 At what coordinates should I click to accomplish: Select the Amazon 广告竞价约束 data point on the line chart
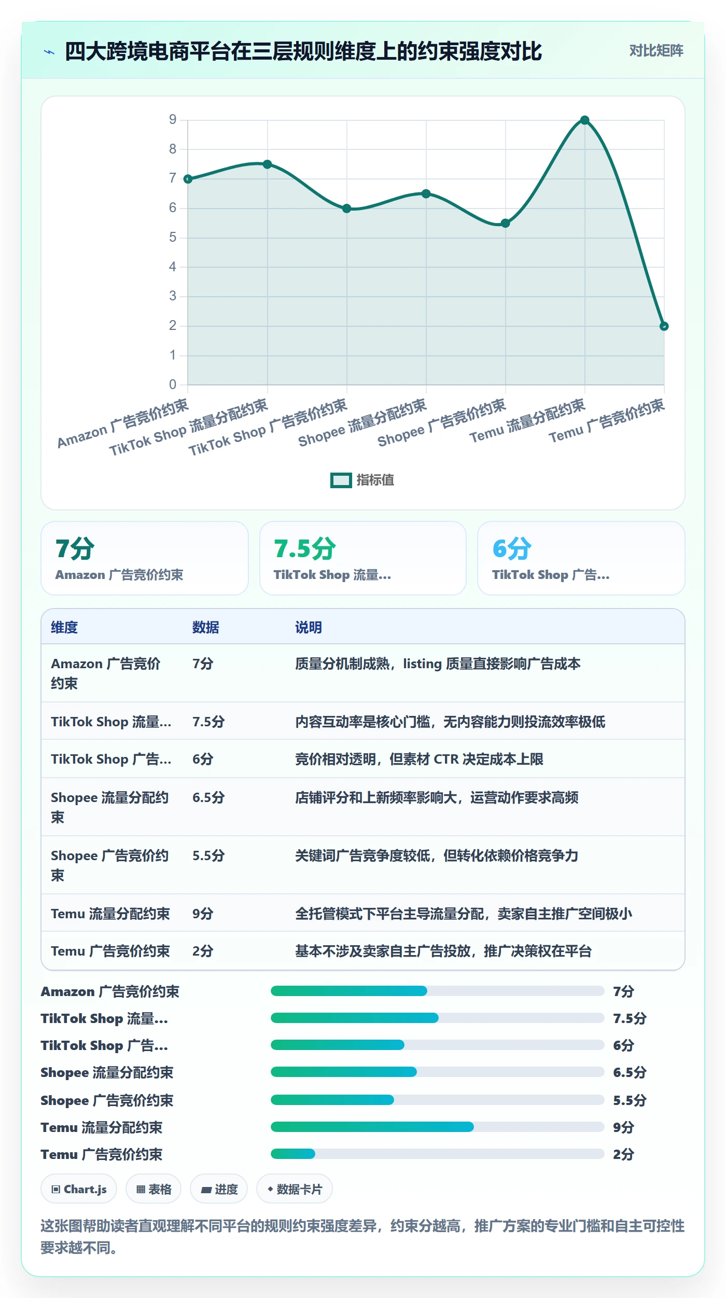point(188,179)
